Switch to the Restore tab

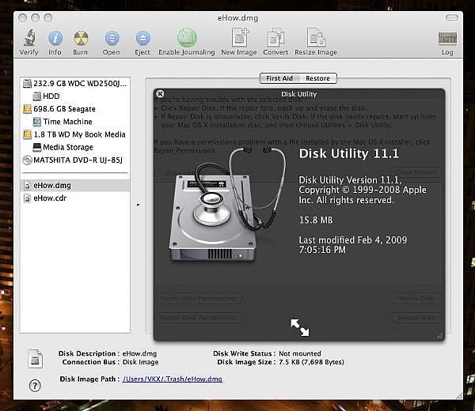[317, 78]
